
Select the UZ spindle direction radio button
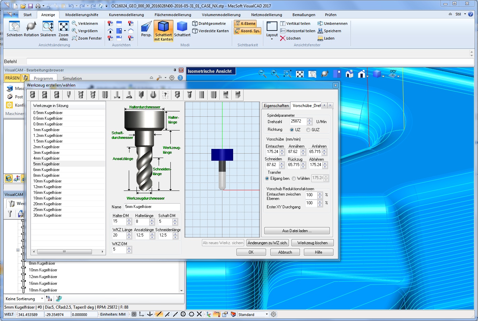(292, 130)
